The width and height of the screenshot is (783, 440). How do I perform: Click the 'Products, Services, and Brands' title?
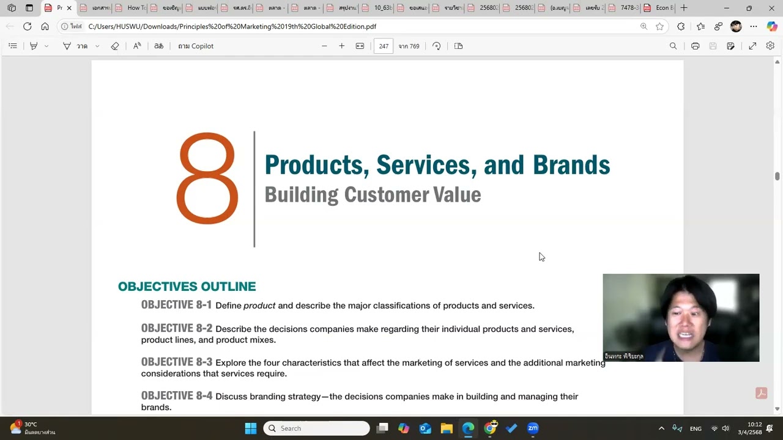coord(437,165)
